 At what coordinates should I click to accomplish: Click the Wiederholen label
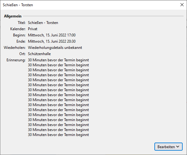pyautogui.click(x=15, y=48)
